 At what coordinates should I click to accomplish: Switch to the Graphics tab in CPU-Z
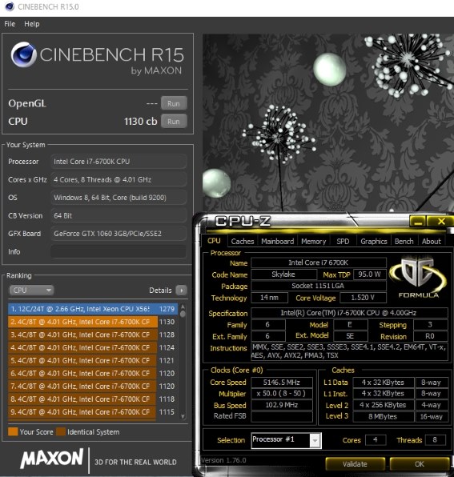[374, 242]
